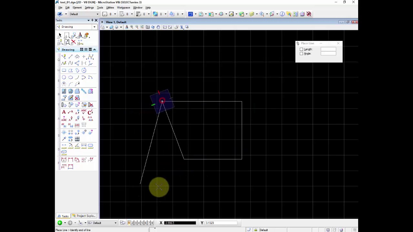Image resolution: width=413 pixels, height=232 pixels.
Task: Click the green Previous Model back arrow
Action: click(x=60, y=223)
